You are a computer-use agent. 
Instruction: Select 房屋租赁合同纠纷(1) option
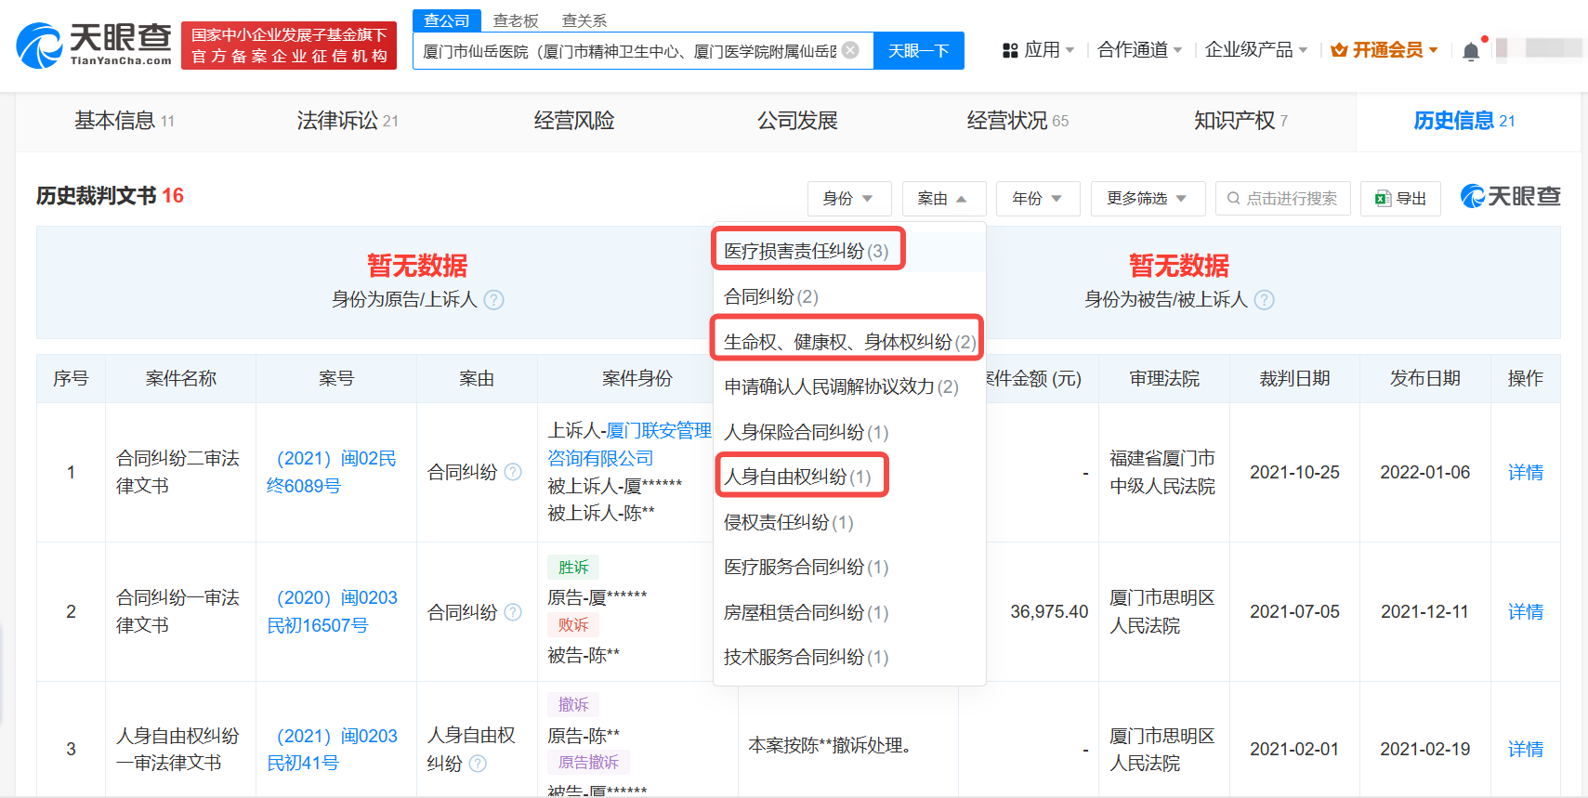807,612
